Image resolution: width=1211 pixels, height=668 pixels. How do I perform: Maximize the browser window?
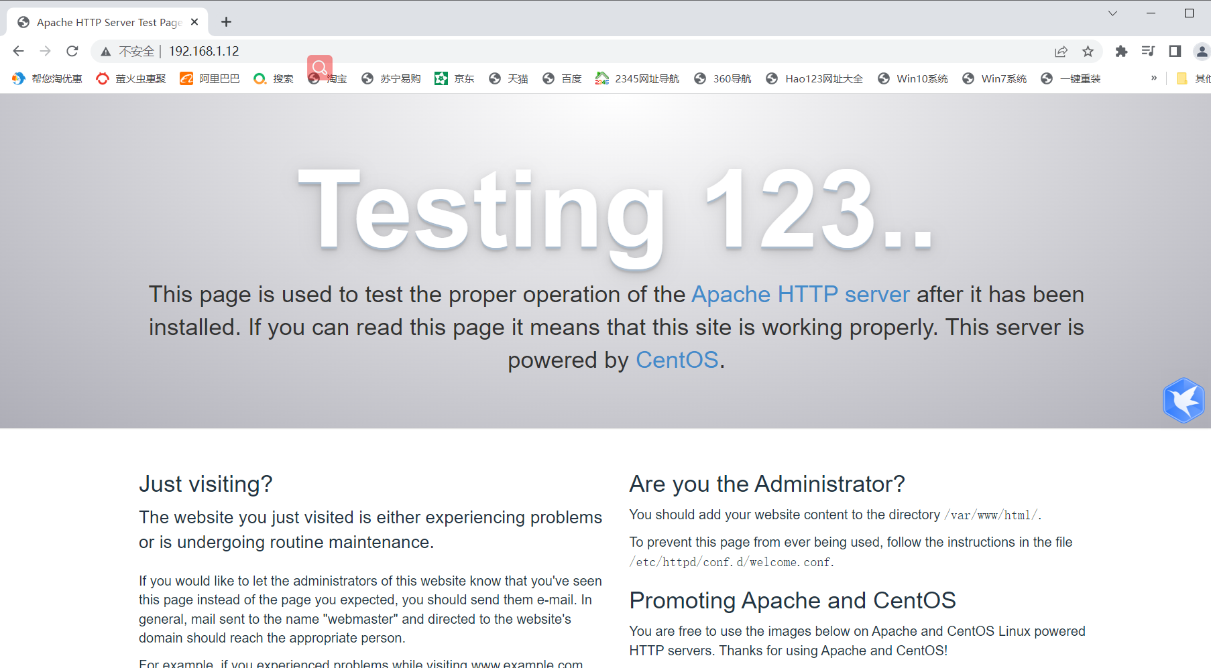point(1189,13)
